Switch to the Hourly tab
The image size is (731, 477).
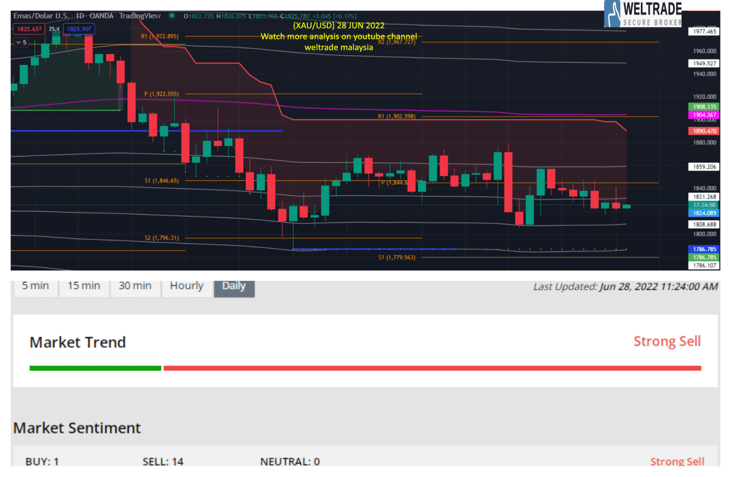click(x=187, y=286)
